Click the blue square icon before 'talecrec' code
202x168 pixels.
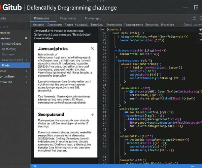(x=131, y=119)
